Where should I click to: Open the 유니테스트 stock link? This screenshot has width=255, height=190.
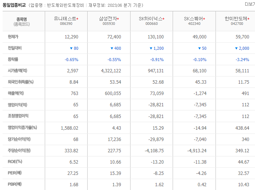coord(65,19)
